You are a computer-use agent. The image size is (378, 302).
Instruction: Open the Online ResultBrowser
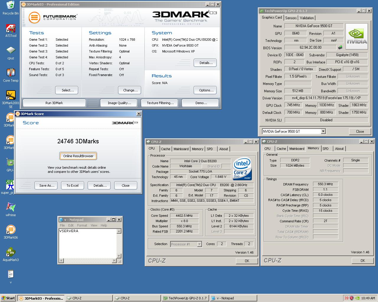78,156
